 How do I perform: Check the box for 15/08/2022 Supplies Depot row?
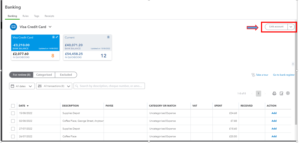[13, 113]
